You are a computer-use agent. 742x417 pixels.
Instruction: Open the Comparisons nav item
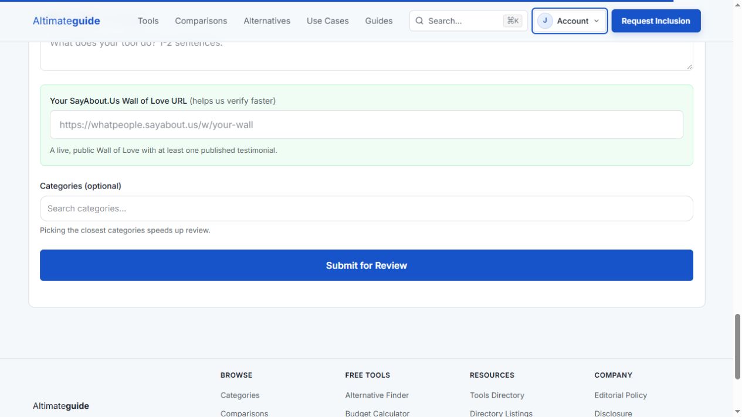pyautogui.click(x=201, y=21)
